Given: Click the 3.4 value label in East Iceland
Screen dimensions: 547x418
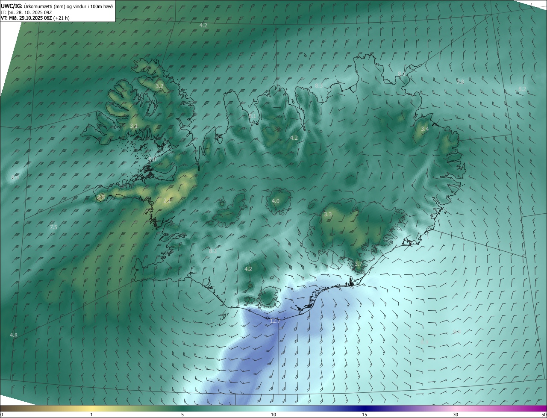Looking at the screenshot, I should click(x=425, y=129).
